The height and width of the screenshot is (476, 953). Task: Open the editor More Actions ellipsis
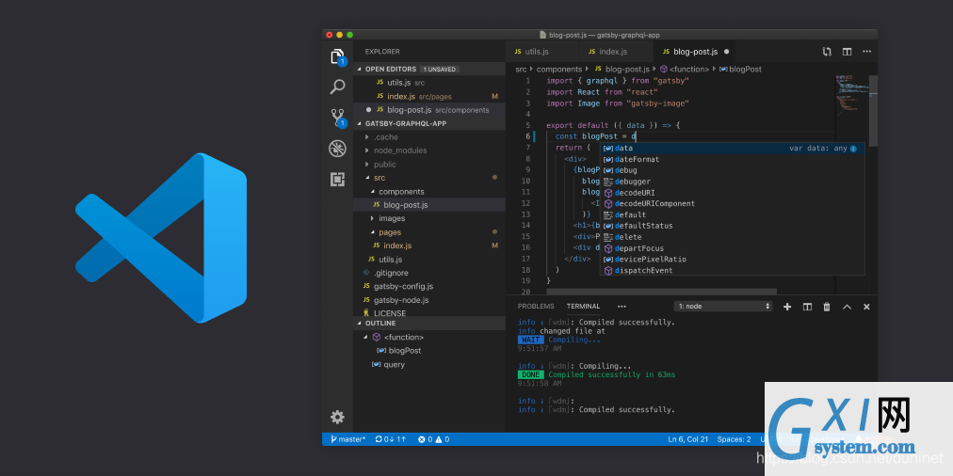(x=866, y=52)
